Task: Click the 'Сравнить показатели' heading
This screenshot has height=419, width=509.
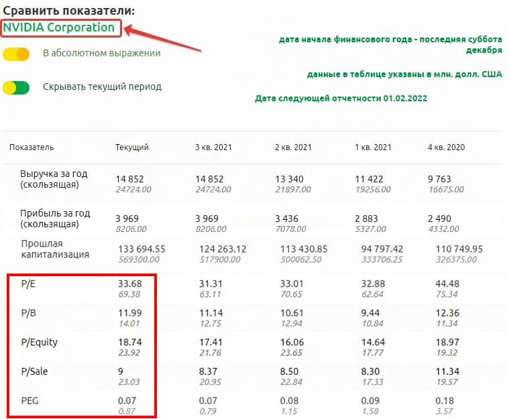Action: (68, 11)
